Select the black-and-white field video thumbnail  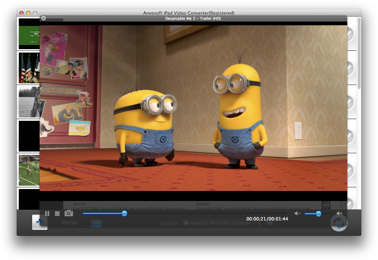click(29, 102)
